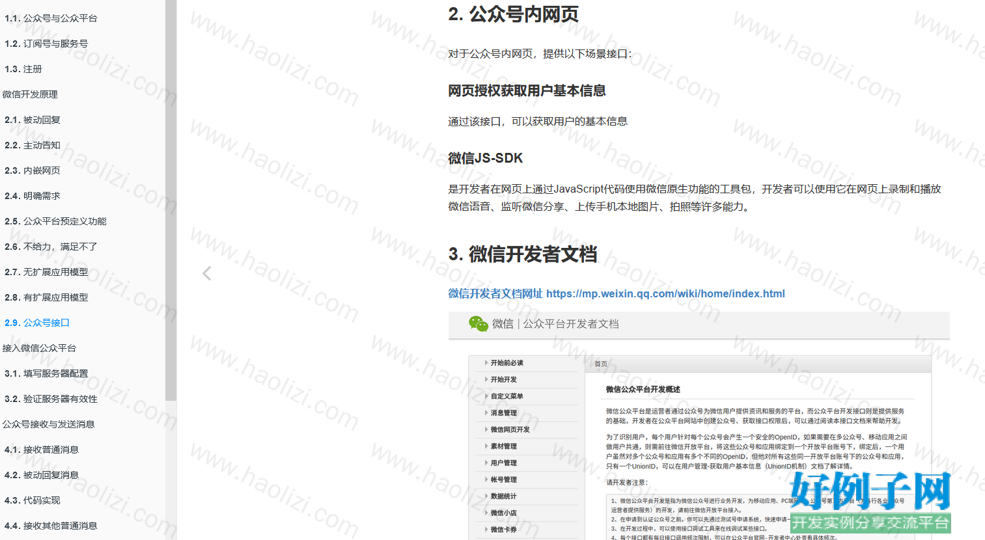Screen dimensions: 985x540
Task: Expand 消息管理 in embedded doc menu
Action: click(x=504, y=413)
